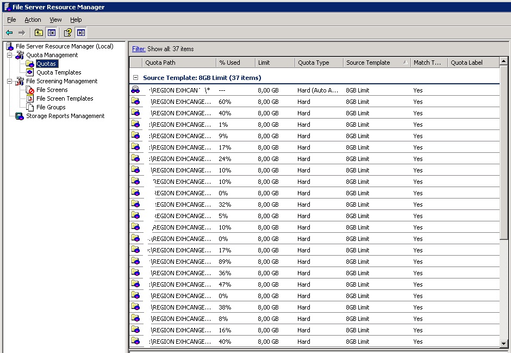The width and height of the screenshot is (511, 353).
Task: Click the Forward arrow toolbar icon
Action: (x=22, y=33)
